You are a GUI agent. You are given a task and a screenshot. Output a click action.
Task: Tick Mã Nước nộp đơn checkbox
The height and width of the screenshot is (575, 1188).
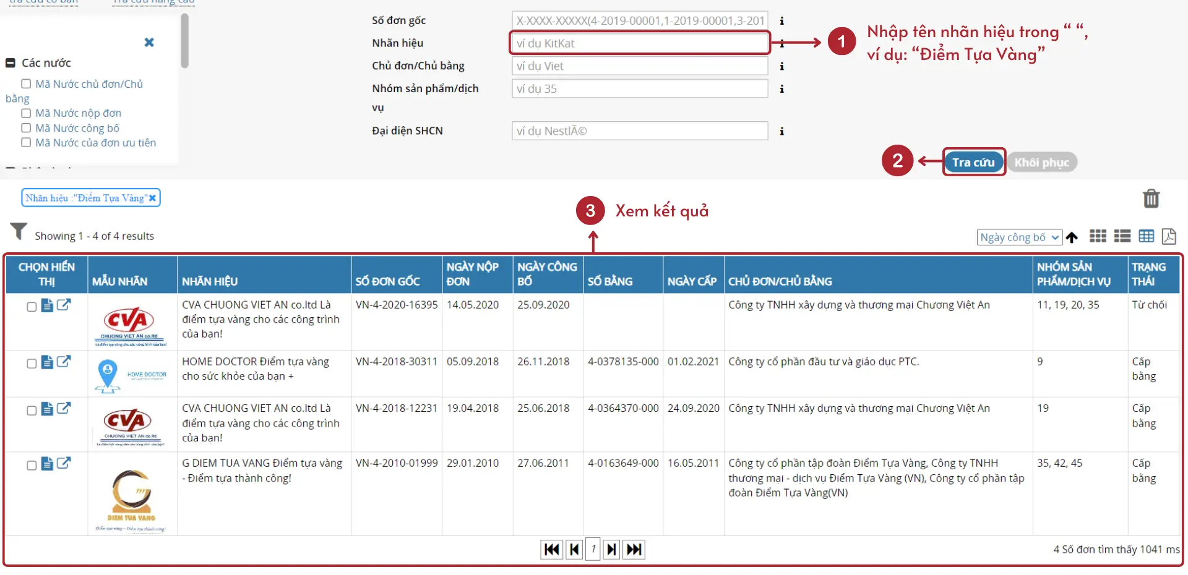(x=26, y=113)
